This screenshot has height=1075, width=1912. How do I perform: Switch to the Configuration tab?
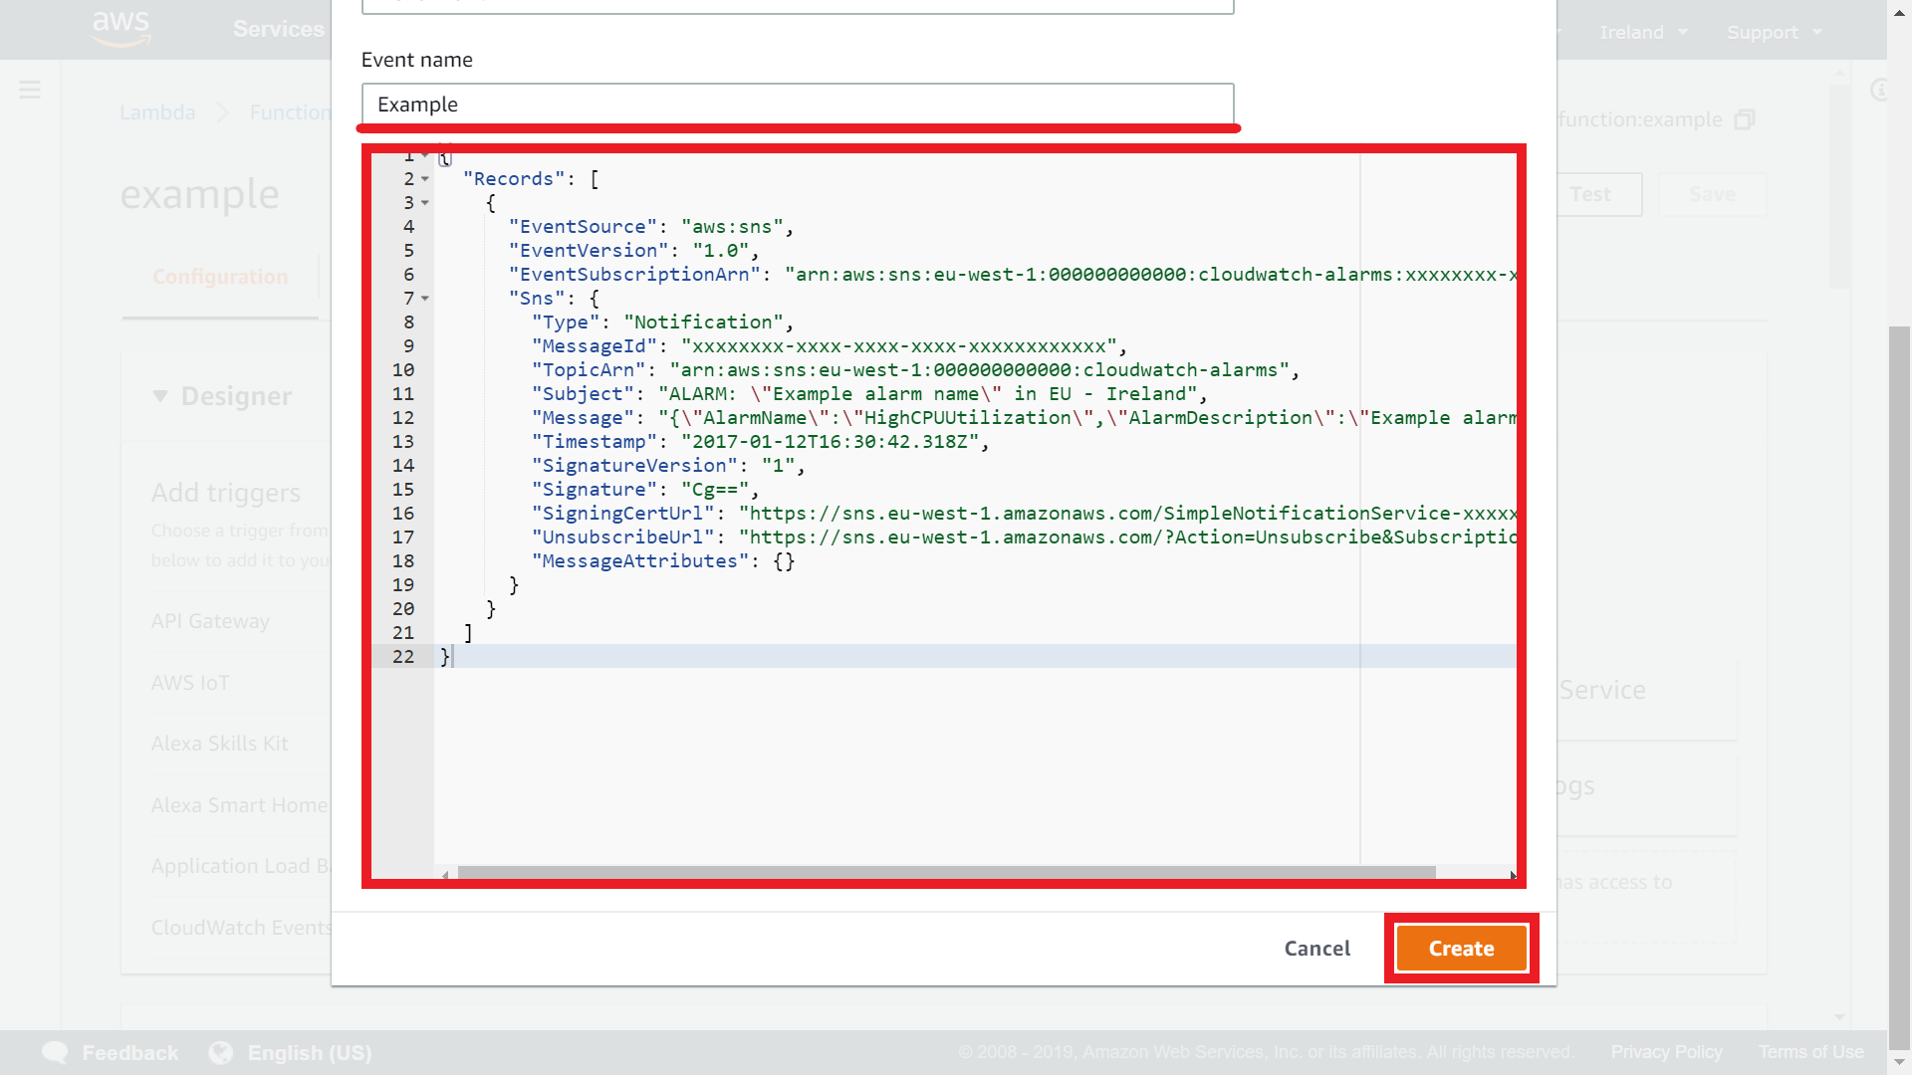tap(220, 277)
